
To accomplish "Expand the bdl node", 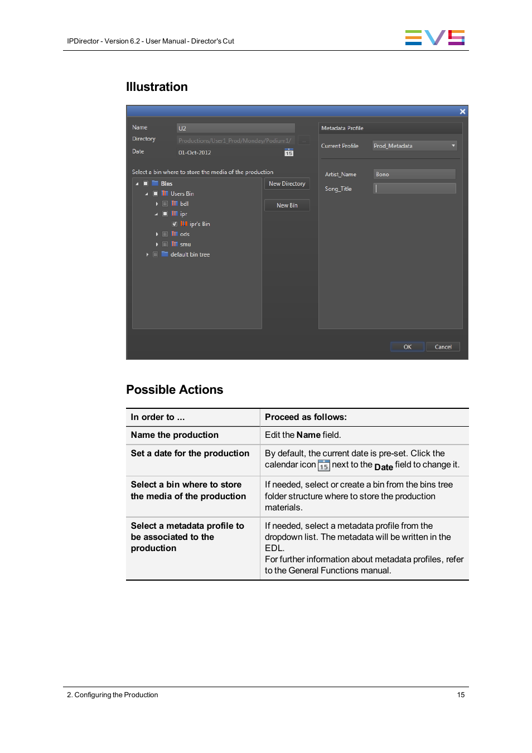I will tap(157, 204).
